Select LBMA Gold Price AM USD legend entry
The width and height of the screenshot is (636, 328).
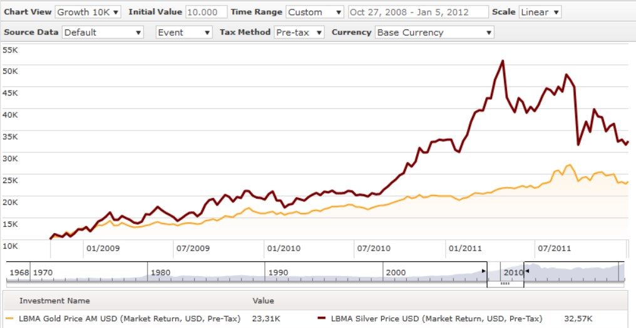pos(130,319)
